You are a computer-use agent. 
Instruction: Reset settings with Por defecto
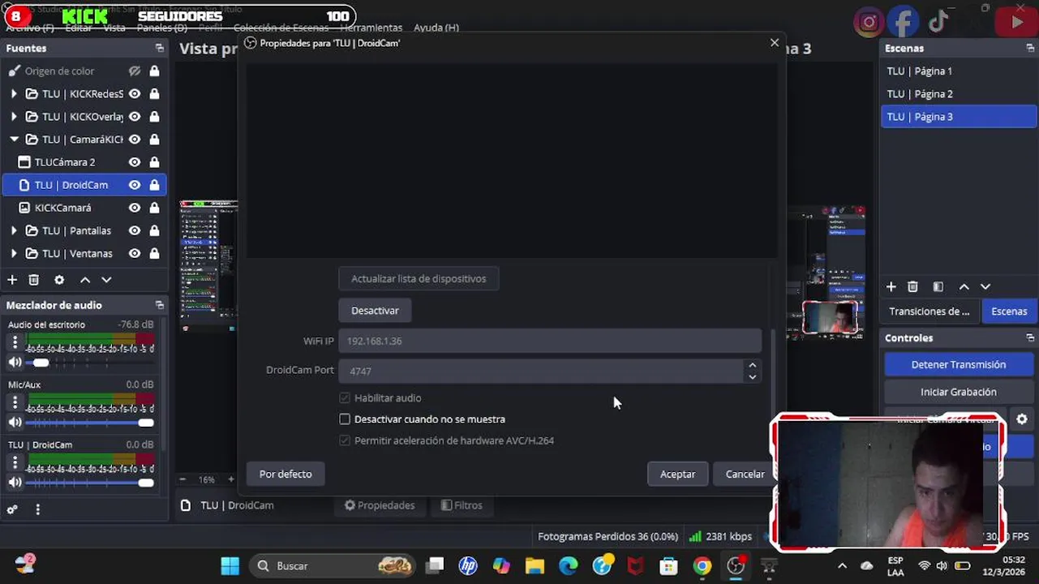(x=286, y=474)
